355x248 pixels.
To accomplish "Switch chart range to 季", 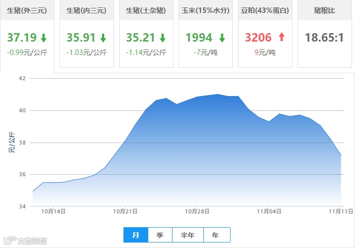I will [x=160, y=235].
